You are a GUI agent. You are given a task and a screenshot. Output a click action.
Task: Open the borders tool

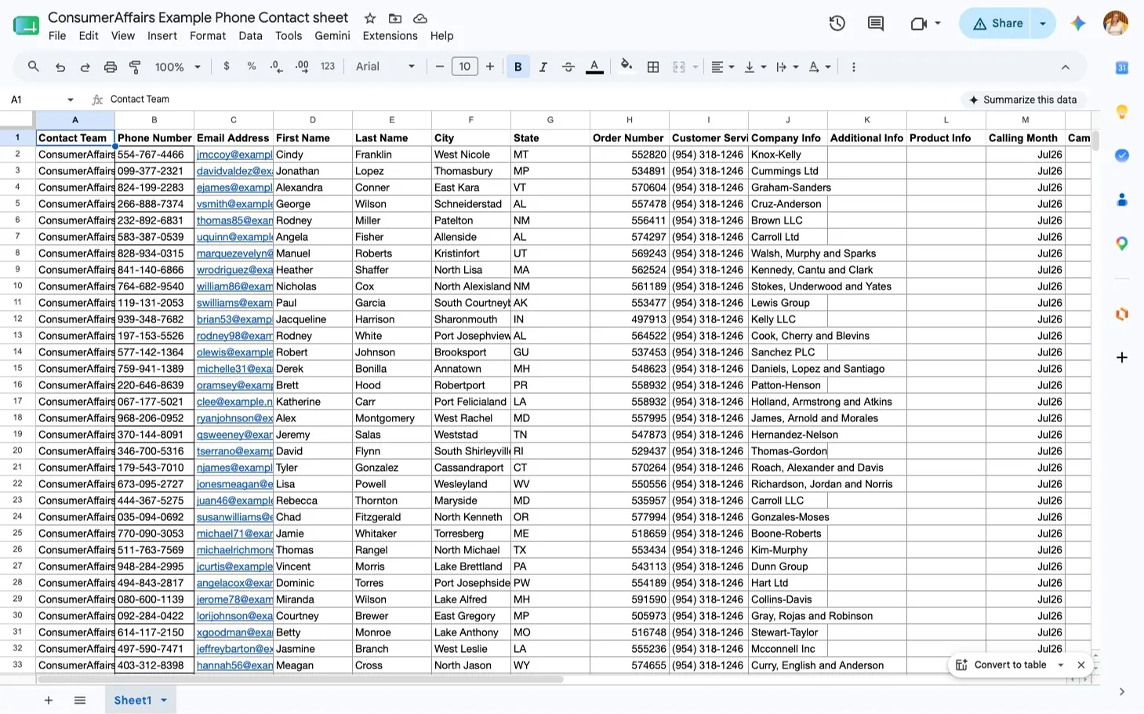pyautogui.click(x=652, y=67)
